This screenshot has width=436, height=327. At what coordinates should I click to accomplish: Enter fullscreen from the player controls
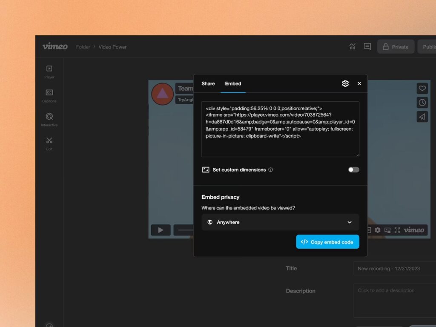pyautogui.click(x=398, y=230)
